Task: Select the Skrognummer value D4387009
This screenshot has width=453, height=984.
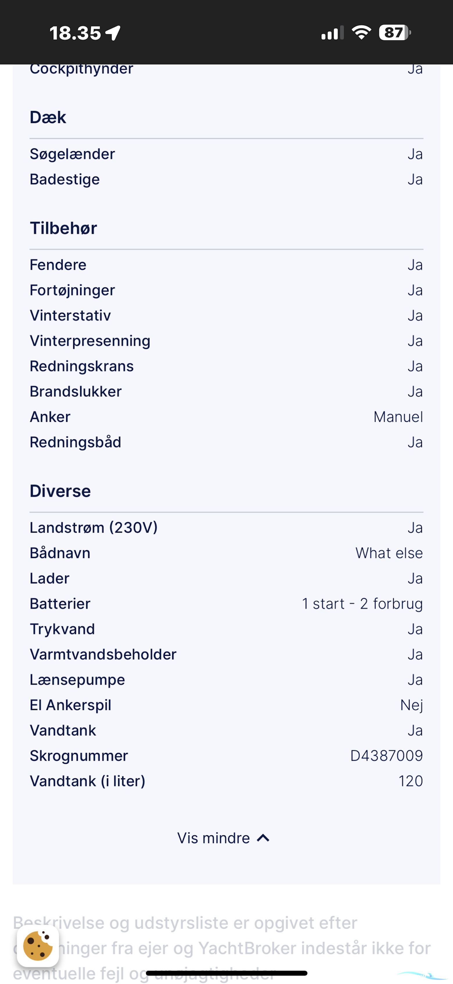Action: (x=386, y=755)
